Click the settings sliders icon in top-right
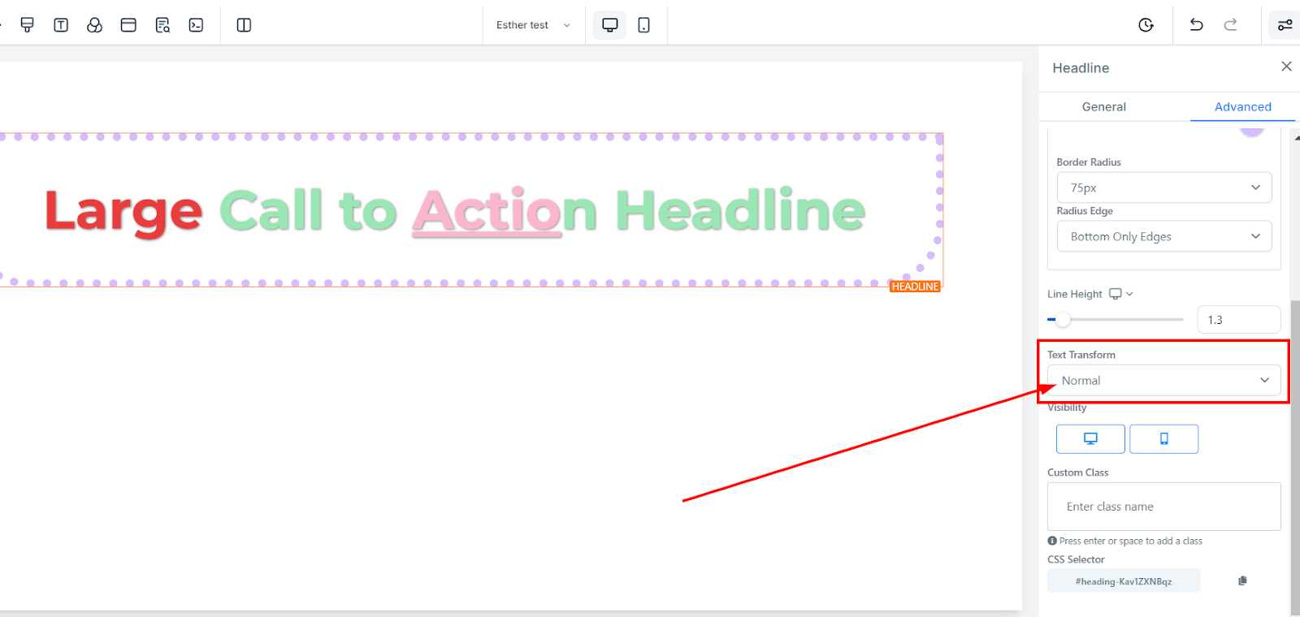Screen dimensions: 1300x617 (1285, 25)
